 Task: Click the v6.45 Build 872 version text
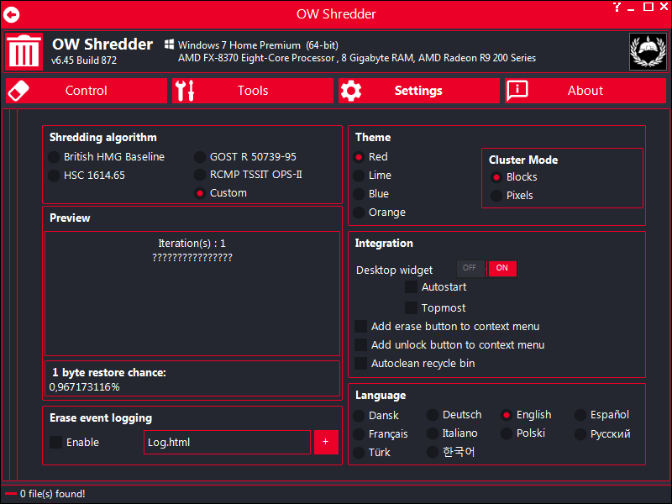[84, 60]
